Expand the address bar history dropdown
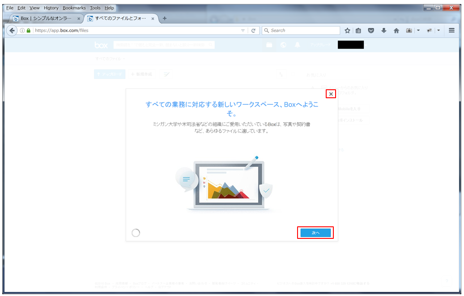Screen dimensions: 464x296 pos(243,30)
